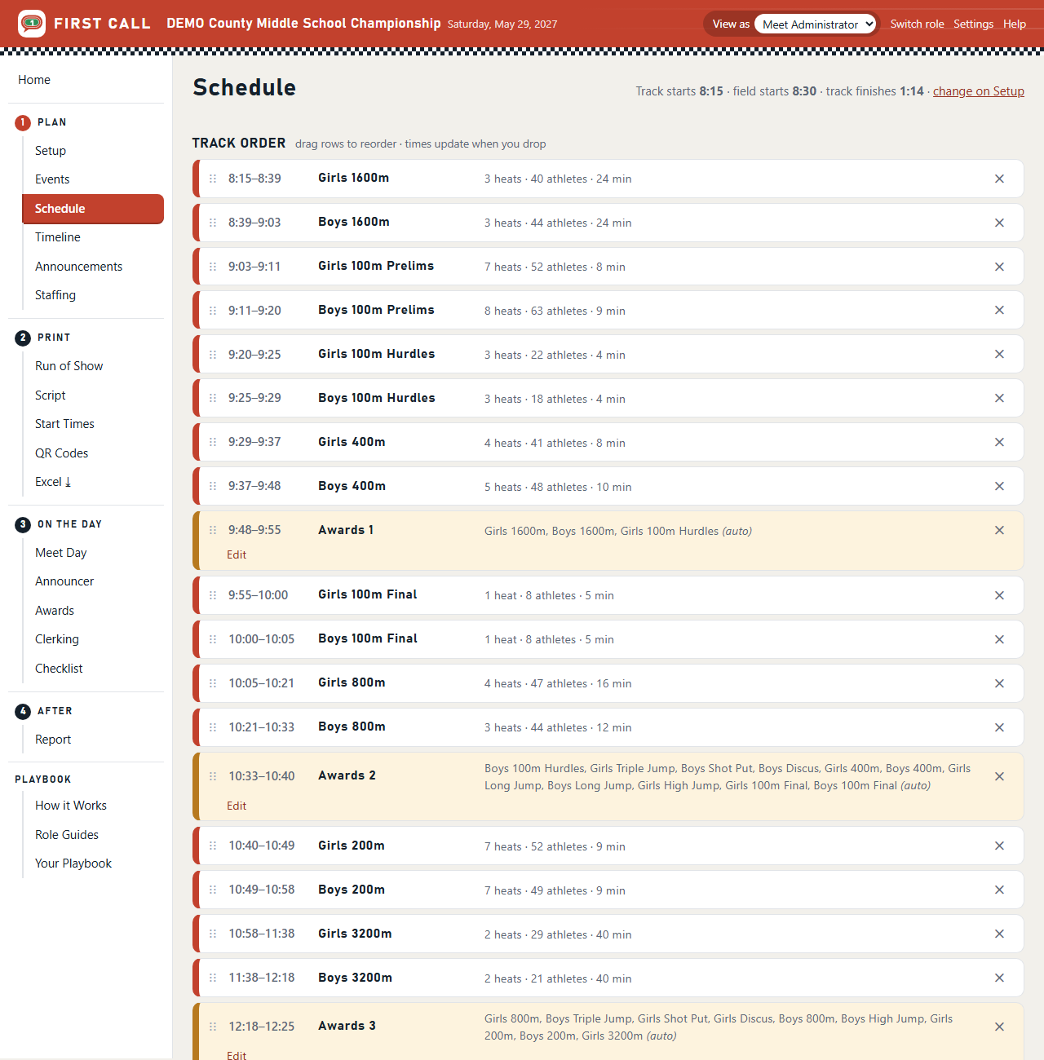1044x1060 pixels.
Task: Go to the Home page
Action: click(x=34, y=80)
